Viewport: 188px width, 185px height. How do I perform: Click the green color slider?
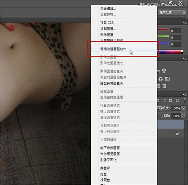(x=163, y=36)
